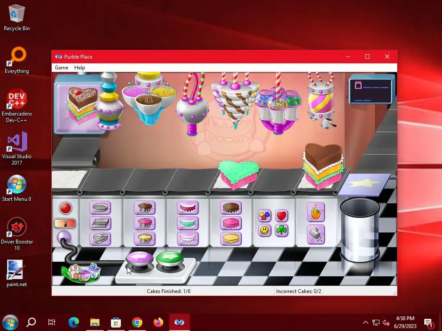Return to Purble Place home village icon
This screenshot has width=442, height=331.
click(81, 273)
